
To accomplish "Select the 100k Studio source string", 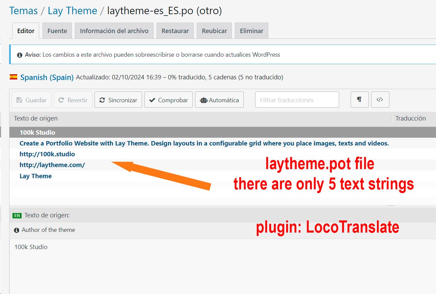I will 37,133.
